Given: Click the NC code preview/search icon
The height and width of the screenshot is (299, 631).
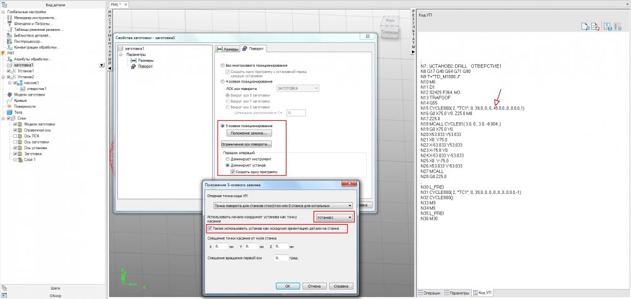Looking at the screenshot, I should pyautogui.click(x=584, y=26).
